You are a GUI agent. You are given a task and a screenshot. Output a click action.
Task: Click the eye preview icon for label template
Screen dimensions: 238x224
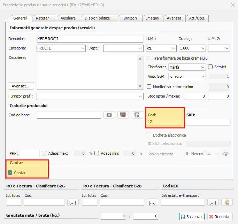226,154
